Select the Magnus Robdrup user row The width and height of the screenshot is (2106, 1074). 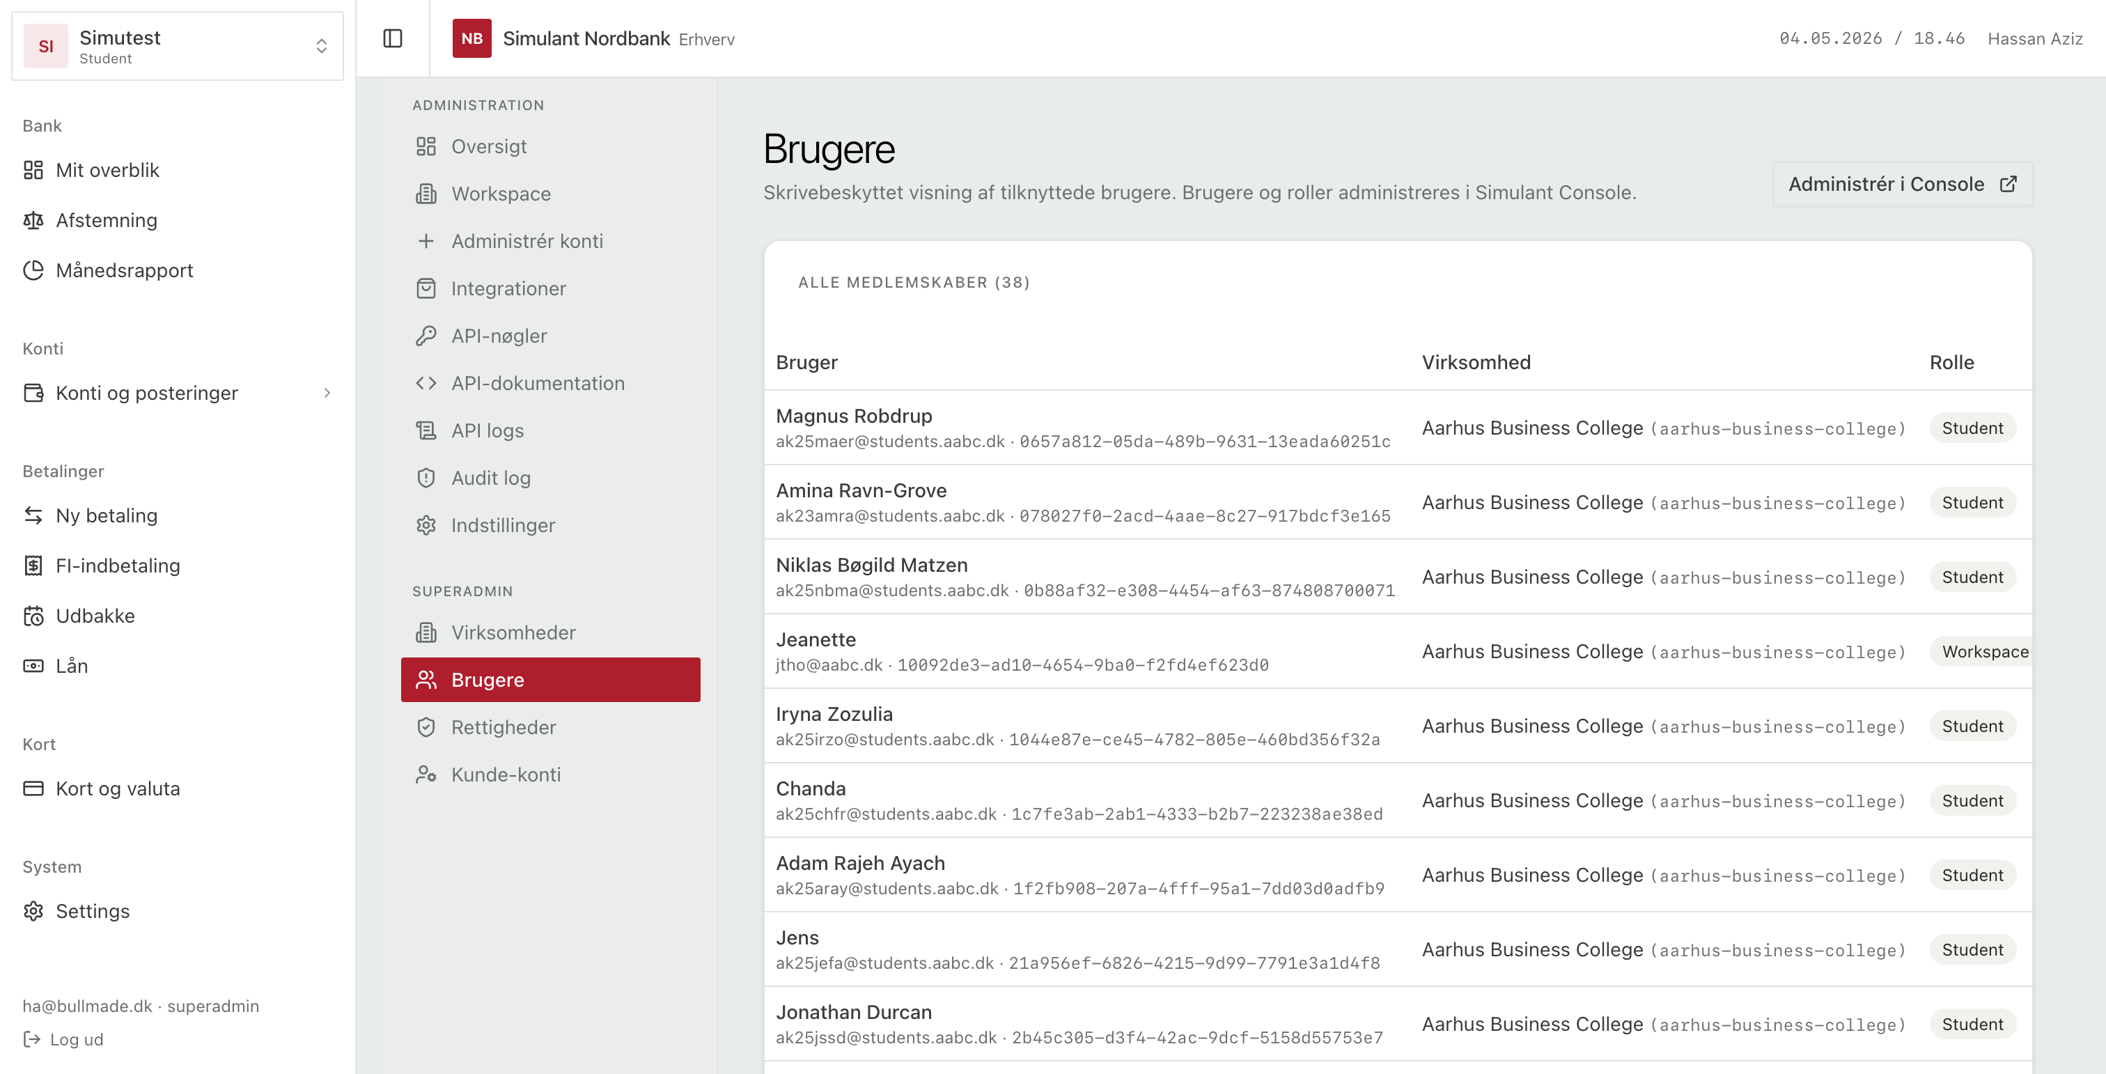point(1398,428)
